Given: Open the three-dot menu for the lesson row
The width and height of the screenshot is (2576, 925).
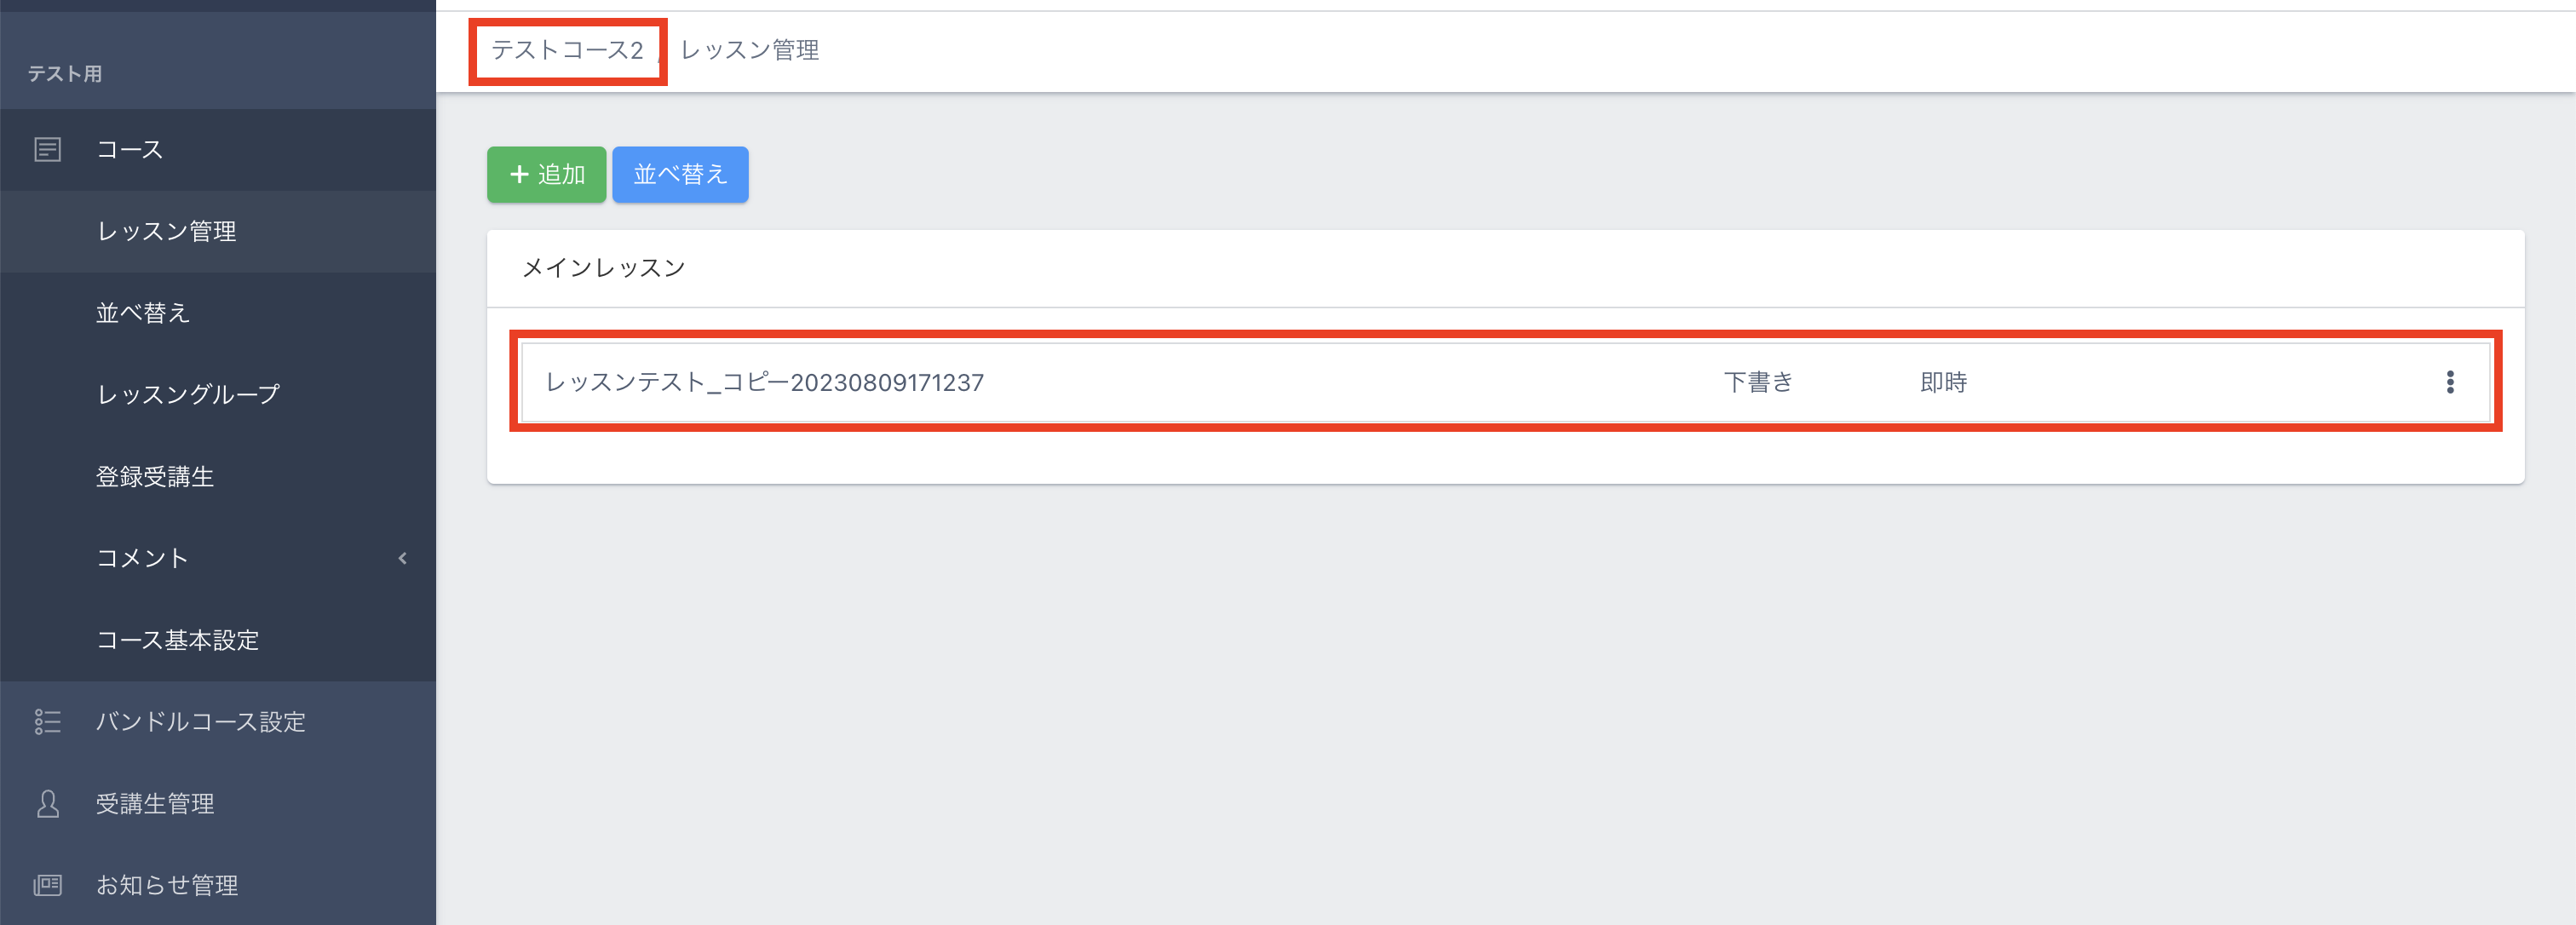Looking at the screenshot, I should 2449,382.
